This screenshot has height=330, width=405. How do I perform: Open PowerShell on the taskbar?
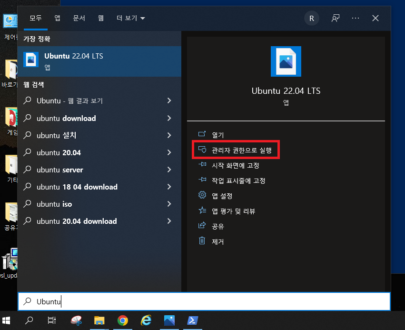(x=193, y=320)
